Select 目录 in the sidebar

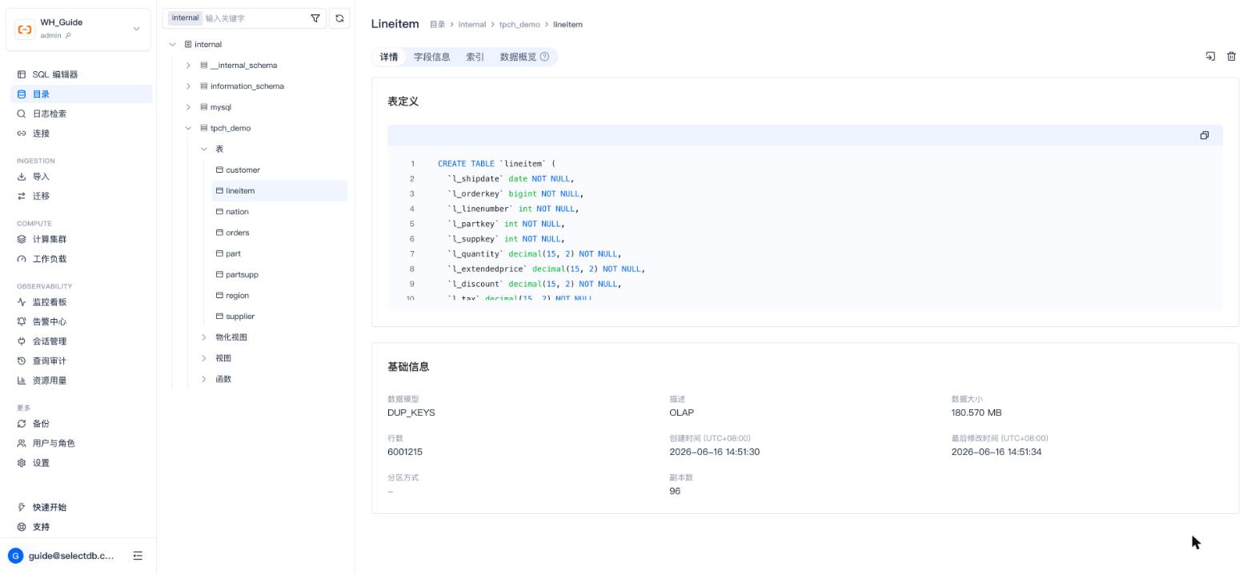pyautogui.click(x=81, y=94)
